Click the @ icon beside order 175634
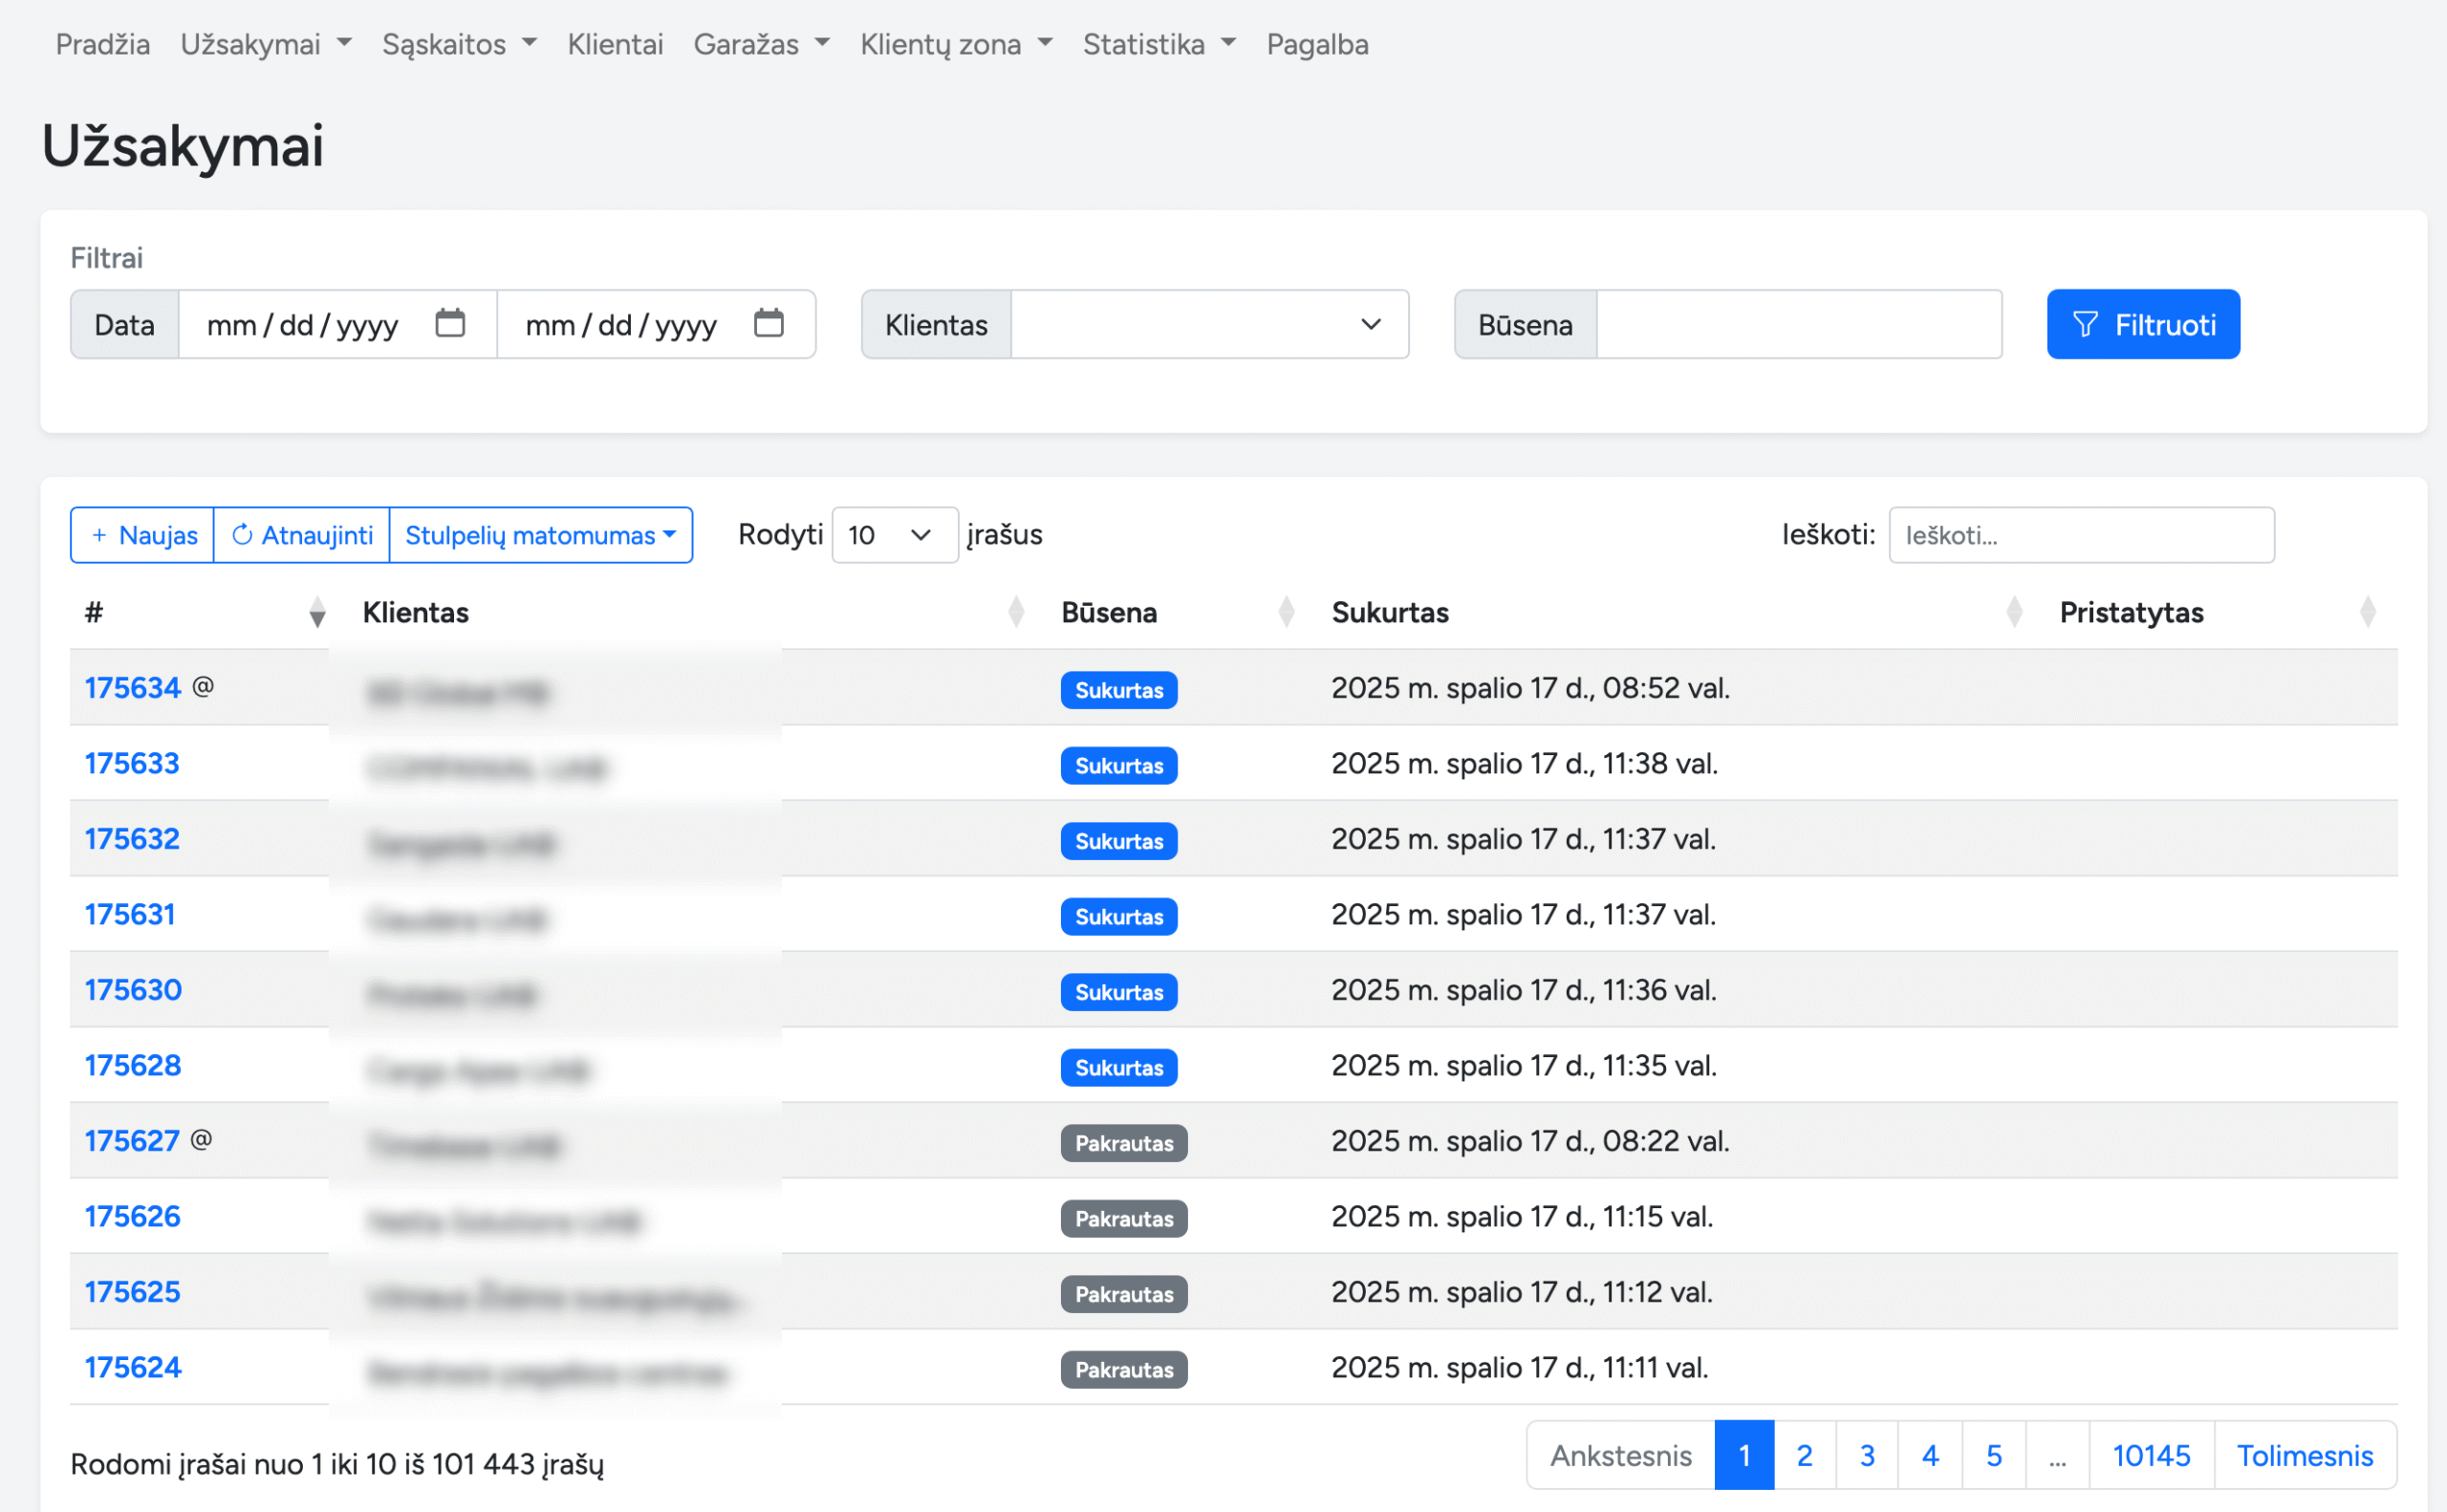The image size is (2447, 1512). pos(203,687)
